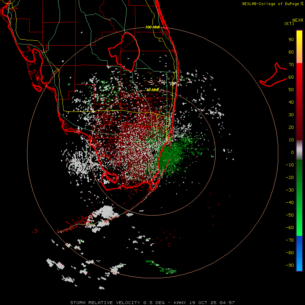This screenshot has width=305, height=305.
Task: Click the 0 value on the velocity scale
Action: coord(292,152)
